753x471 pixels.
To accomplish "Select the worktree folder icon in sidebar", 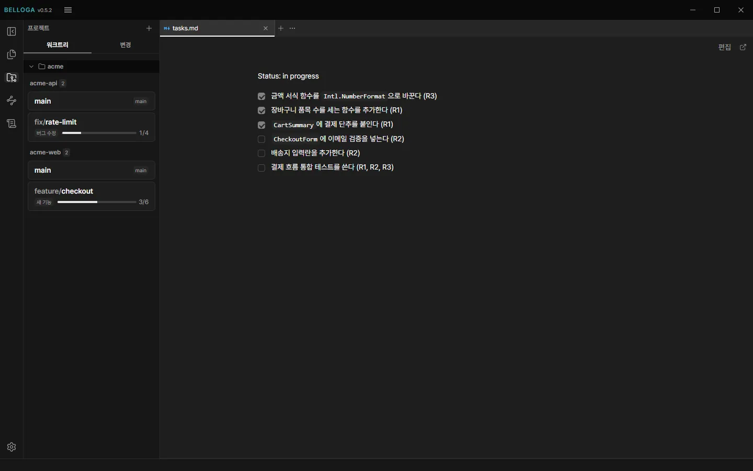I will [x=12, y=77].
